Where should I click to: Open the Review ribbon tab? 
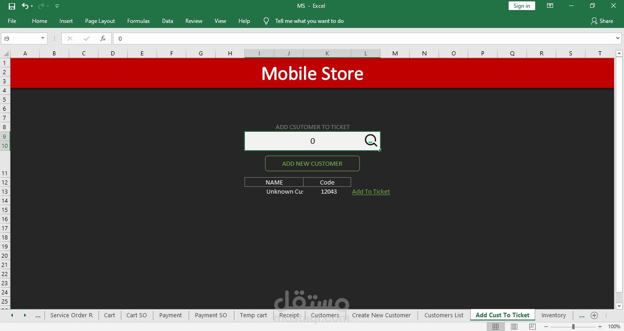(x=194, y=21)
